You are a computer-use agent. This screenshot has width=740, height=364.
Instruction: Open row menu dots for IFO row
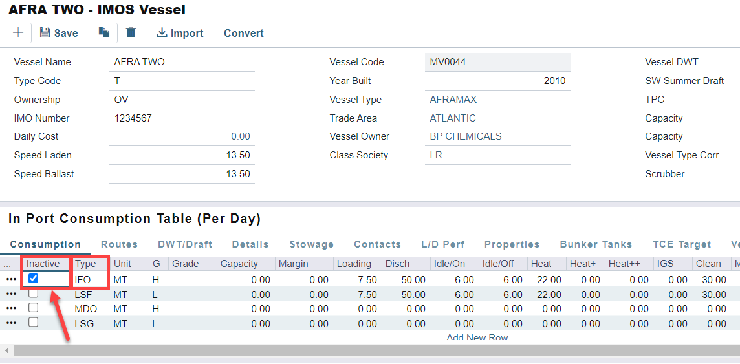(11, 279)
